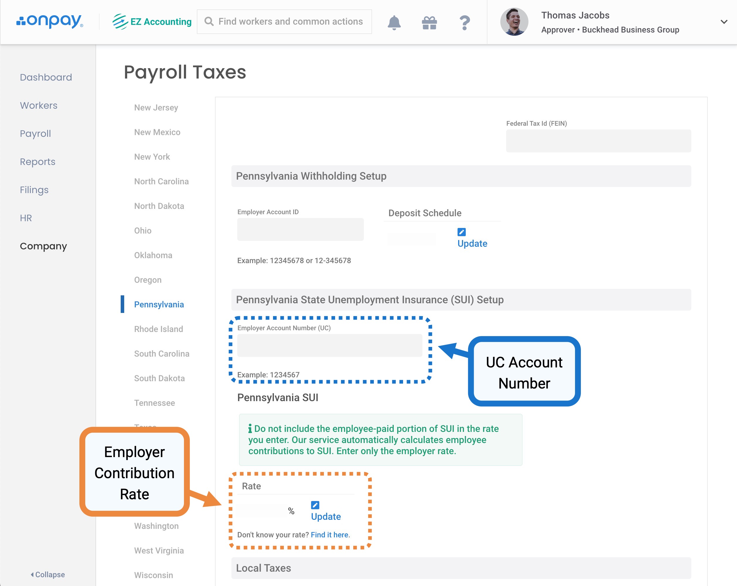Select Ohio in the state list

click(143, 231)
